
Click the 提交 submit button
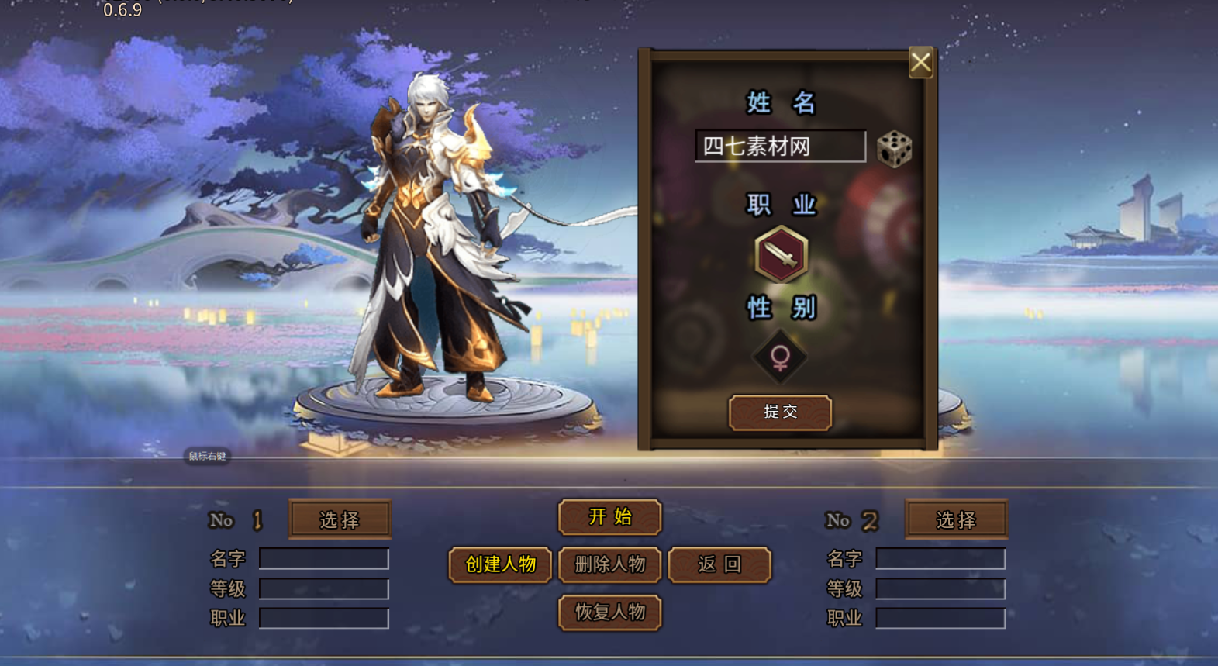tap(780, 412)
